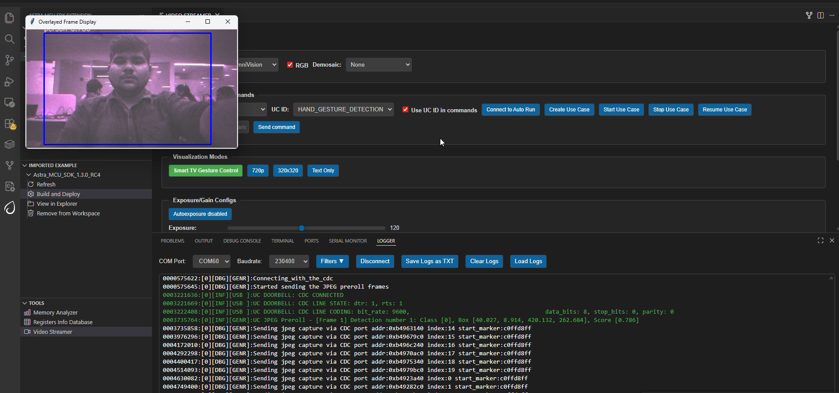Click the Video Streamer camera icon
Viewport: 839px width, 393px height.
pos(27,332)
